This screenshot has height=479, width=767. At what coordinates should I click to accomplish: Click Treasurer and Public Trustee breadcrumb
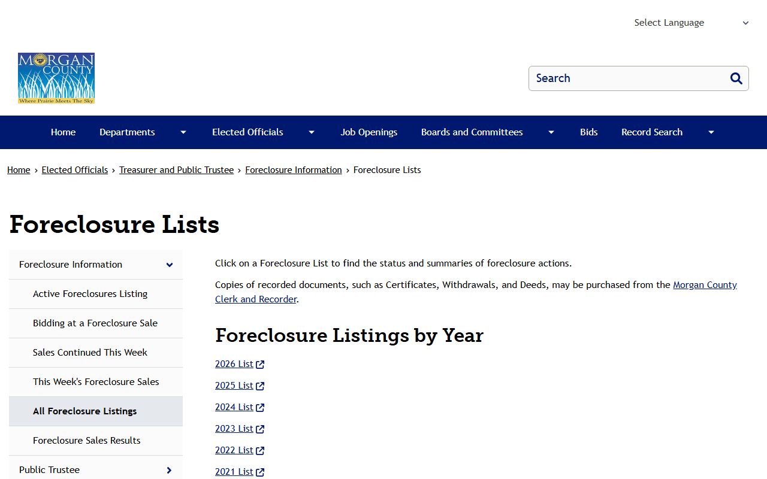pos(176,170)
